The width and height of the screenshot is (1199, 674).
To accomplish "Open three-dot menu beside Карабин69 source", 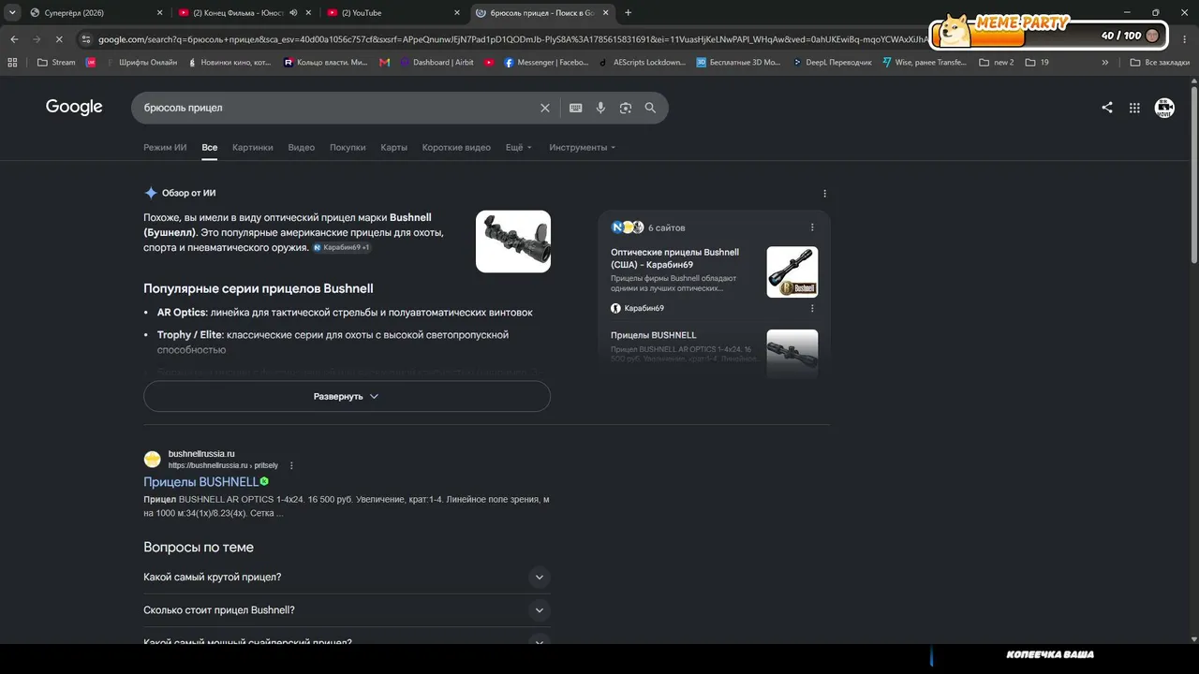I will click(812, 308).
